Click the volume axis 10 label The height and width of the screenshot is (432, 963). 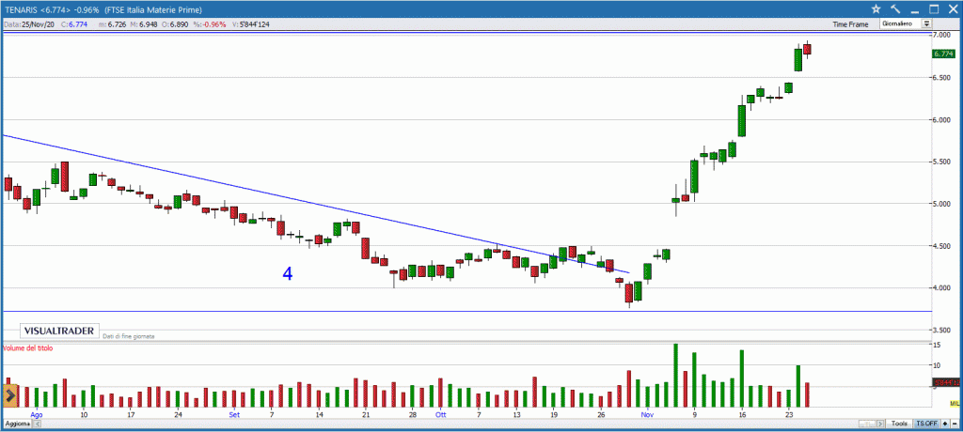tap(938, 365)
